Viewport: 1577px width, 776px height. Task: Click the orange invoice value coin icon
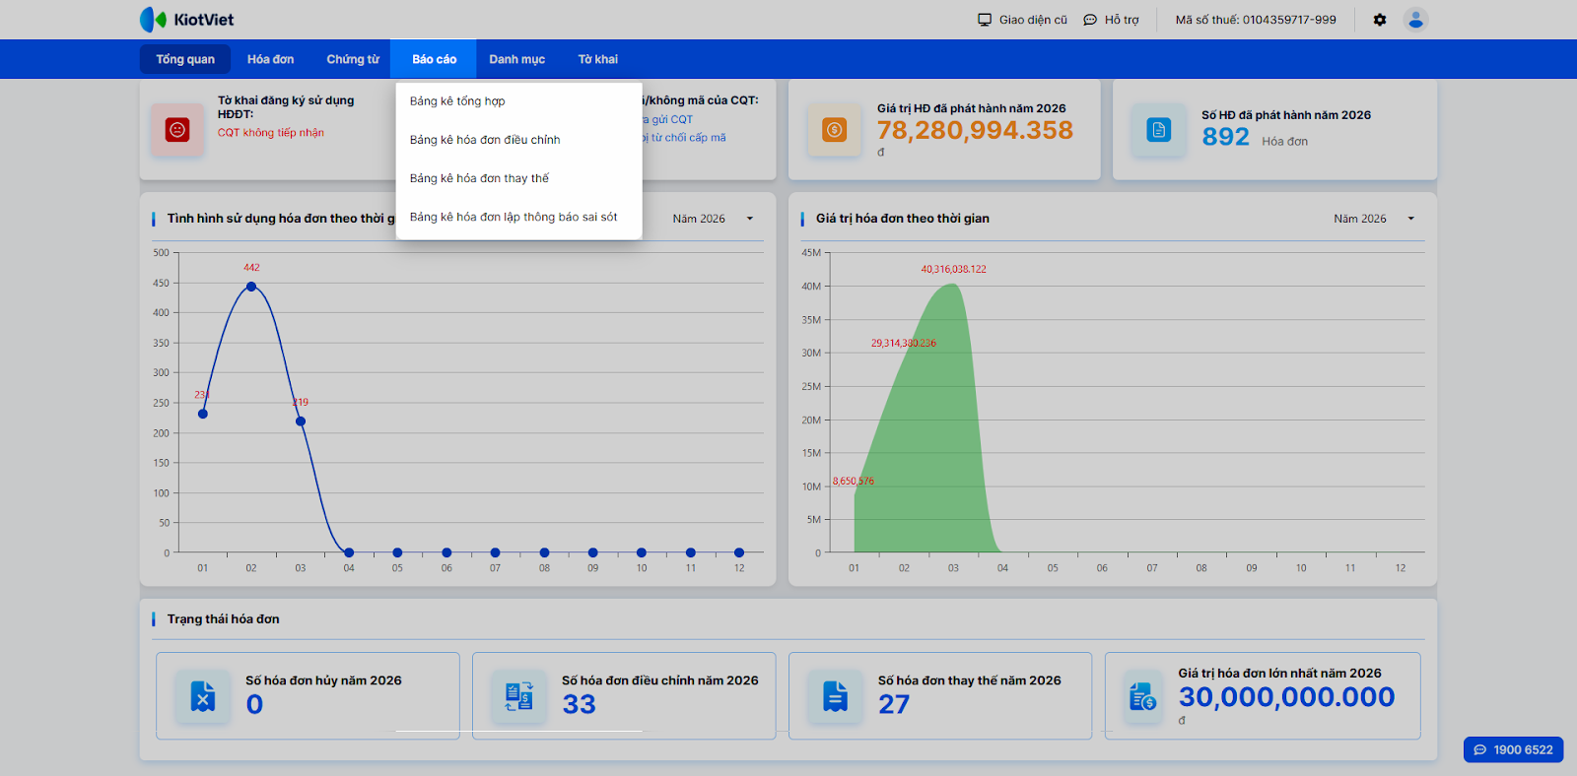834,129
